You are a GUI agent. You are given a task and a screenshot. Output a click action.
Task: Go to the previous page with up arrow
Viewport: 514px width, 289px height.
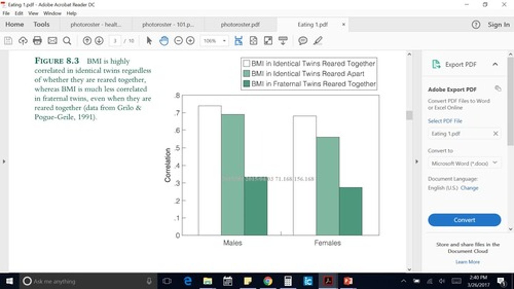[87, 41]
